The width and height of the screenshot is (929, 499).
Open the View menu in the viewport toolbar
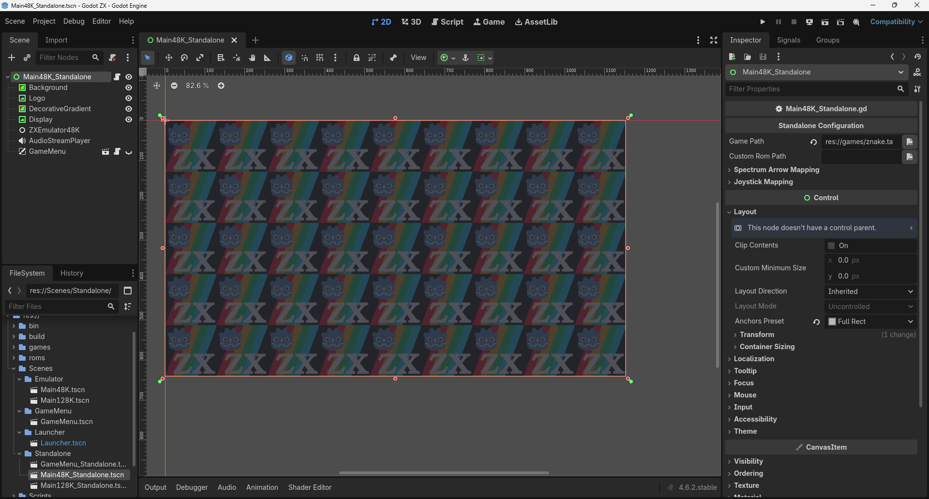pos(419,58)
